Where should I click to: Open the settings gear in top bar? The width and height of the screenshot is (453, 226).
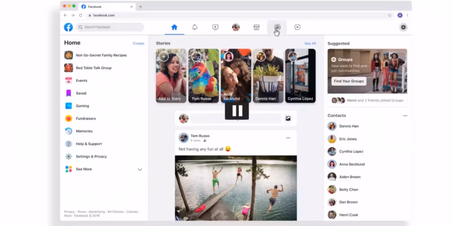[403, 27]
